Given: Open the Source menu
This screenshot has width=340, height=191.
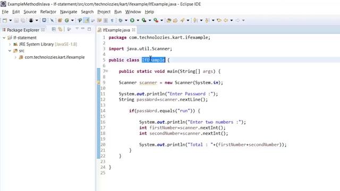Looking at the screenshot, I should tap(30, 12).
